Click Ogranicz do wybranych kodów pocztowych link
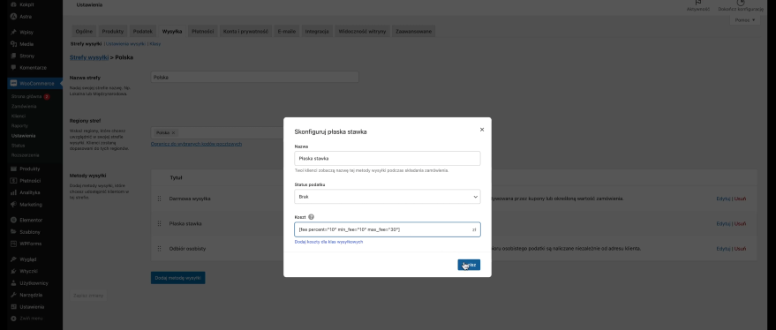This screenshot has width=776, height=330. 197,144
